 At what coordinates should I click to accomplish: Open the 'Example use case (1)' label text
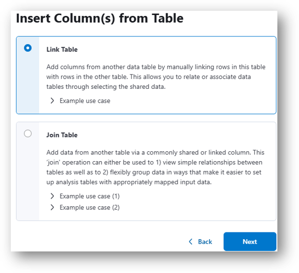point(90,196)
